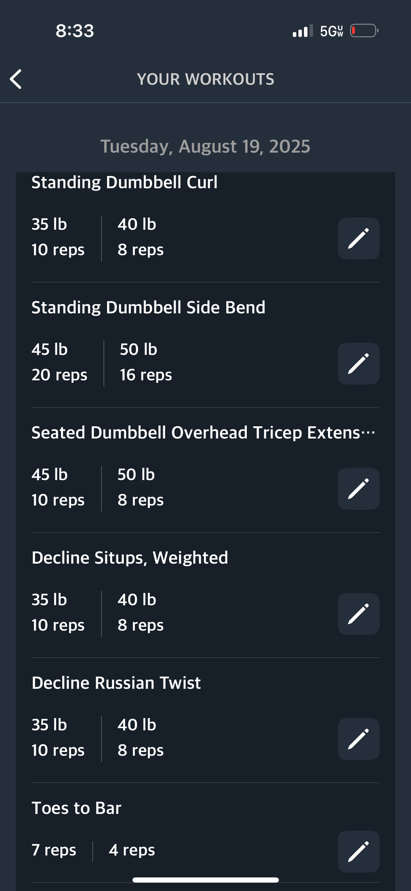Select the Standing Dumbbell Curl title

click(x=124, y=182)
